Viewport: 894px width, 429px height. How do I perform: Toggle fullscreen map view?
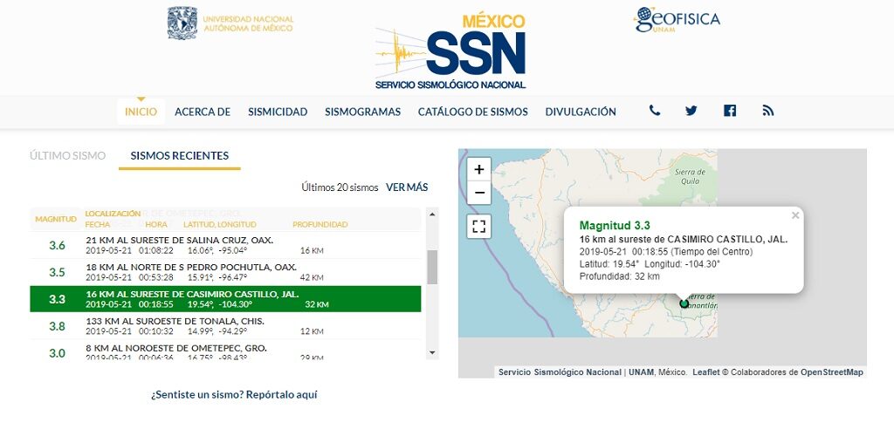coord(479,227)
